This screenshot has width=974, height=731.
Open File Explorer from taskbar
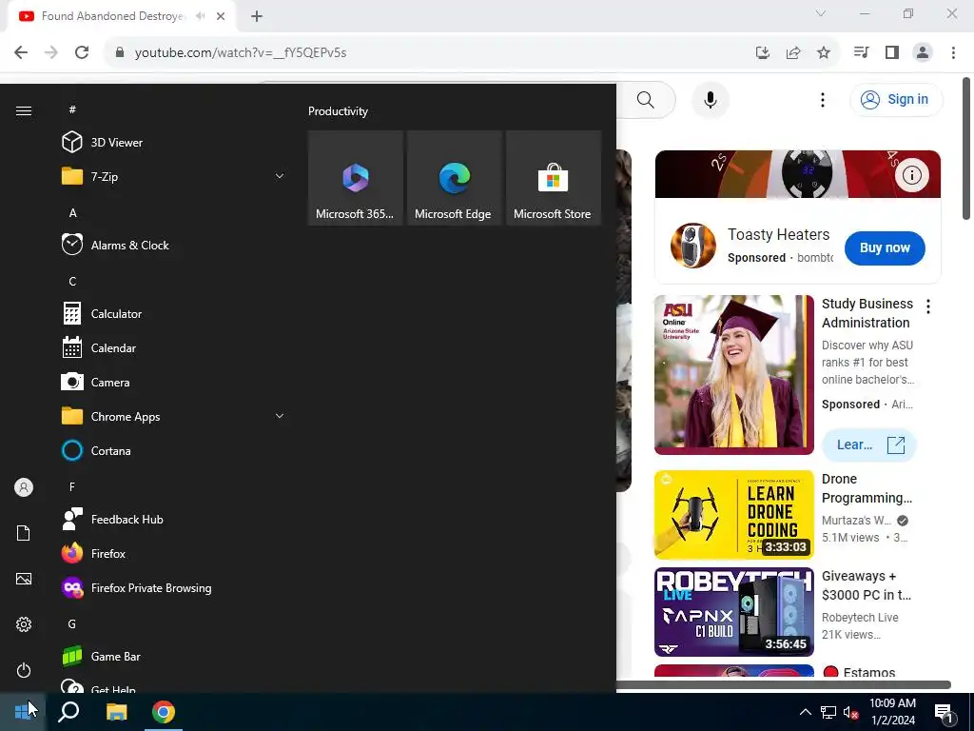tap(116, 712)
